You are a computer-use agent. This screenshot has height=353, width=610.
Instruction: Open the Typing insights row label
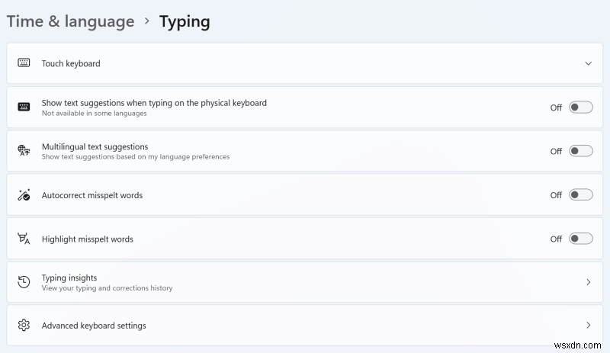pyautogui.click(x=69, y=278)
